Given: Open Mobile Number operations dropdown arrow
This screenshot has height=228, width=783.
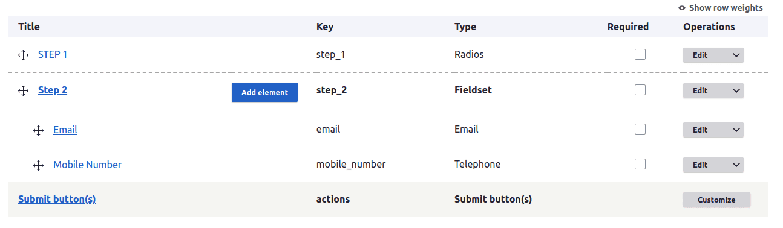Looking at the screenshot, I should click(736, 165).
